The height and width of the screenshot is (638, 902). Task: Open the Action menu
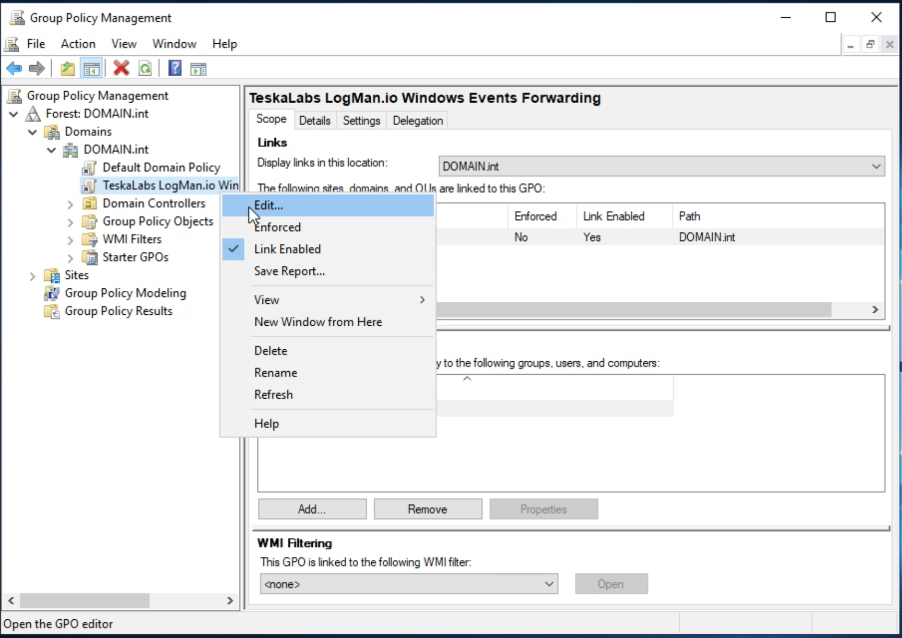78,44
